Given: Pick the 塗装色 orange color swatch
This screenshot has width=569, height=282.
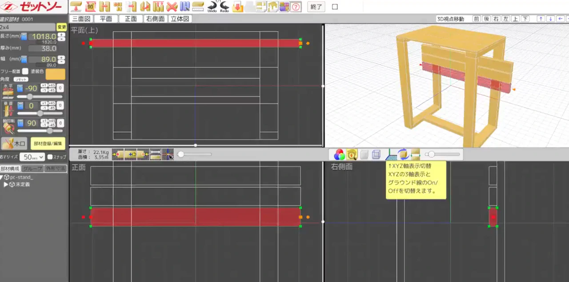Looking at the screenshot, I should click(x=55, y=74).
